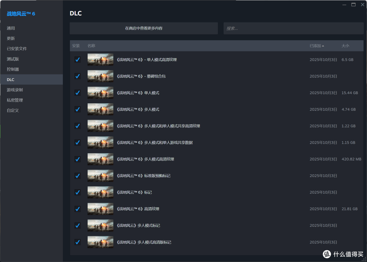The image size is (367, 262).
Task: Sort by 已添加 column header
Action: tap(317, 46)
